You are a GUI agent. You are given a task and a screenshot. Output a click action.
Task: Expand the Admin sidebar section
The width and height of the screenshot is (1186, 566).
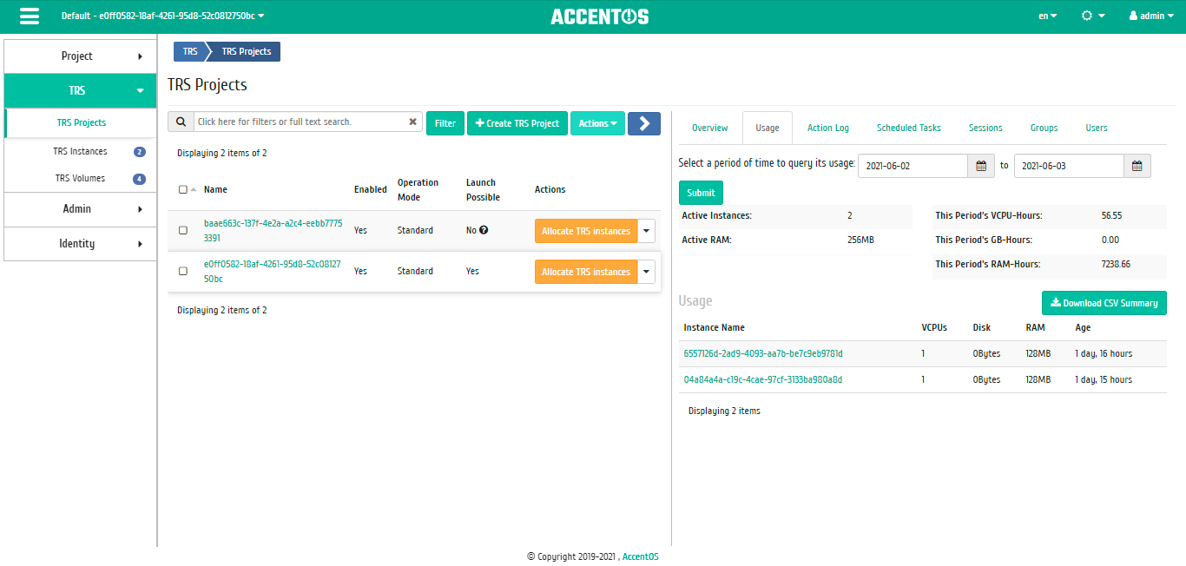point(80,208)
